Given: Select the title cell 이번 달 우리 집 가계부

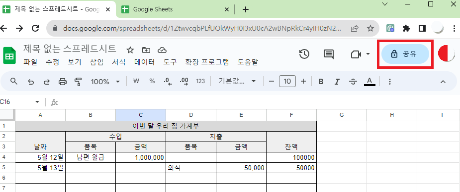Looking at the screenshot, I should (x=166, y=126).
